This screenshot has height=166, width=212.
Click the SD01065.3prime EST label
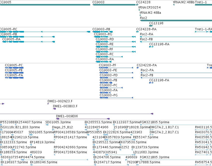click(58, 122)
